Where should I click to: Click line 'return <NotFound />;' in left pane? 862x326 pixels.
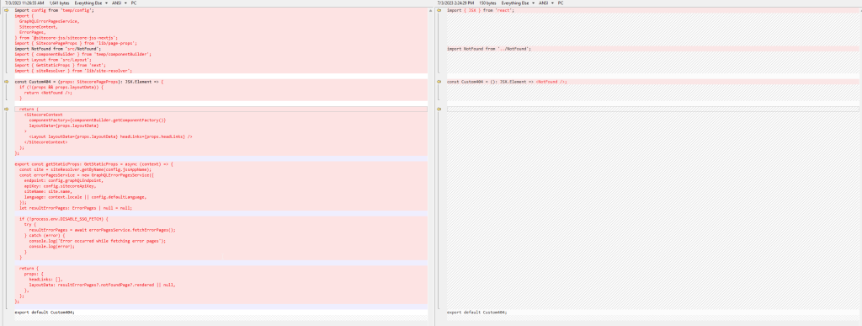48,93
